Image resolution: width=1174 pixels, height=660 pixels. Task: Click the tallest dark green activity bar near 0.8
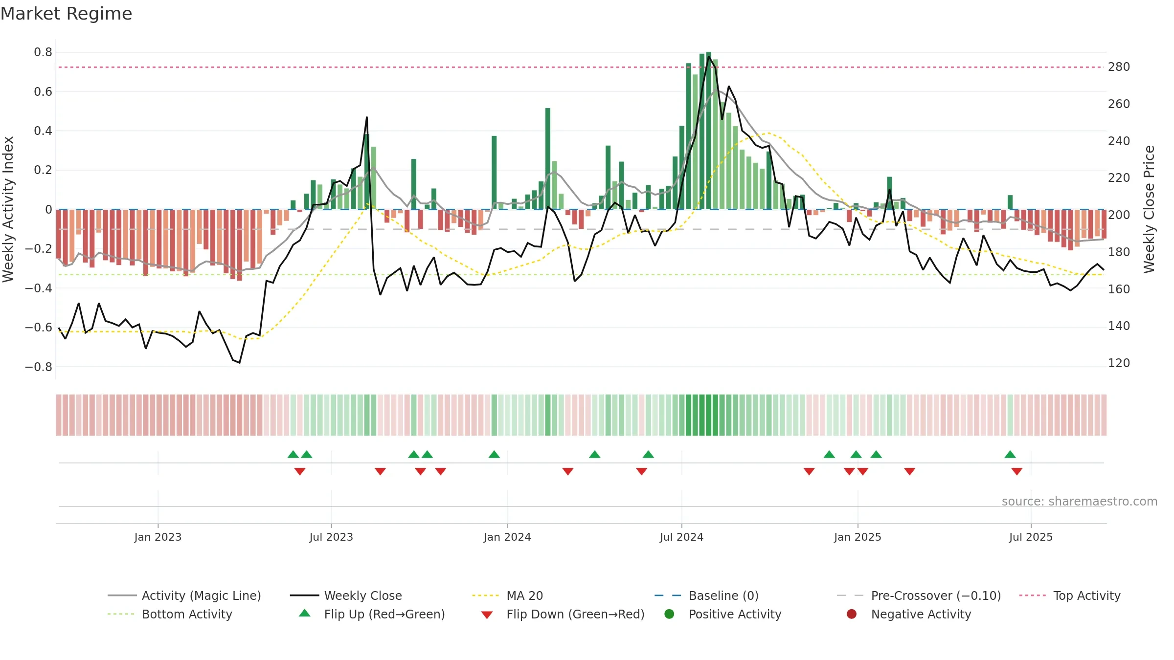pyautogui.click(x=709, y=131)
